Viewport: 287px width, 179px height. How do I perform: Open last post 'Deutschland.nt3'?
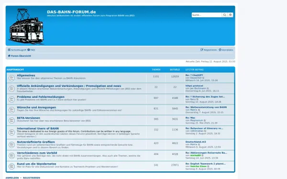196,142
